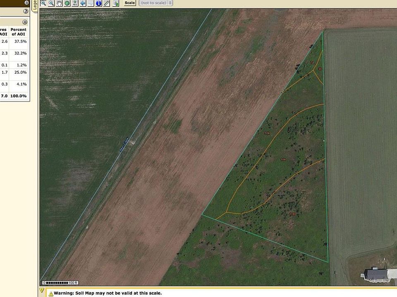The height and width of the screenshot is (297, 397).
Task: Click the Scale button
Action: tap(129, 3)
